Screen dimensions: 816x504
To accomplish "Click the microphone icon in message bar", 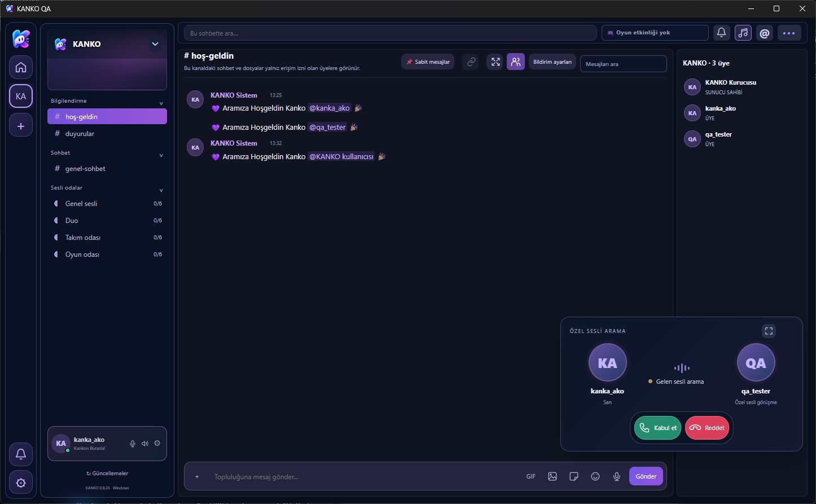I will coord(617,476).
